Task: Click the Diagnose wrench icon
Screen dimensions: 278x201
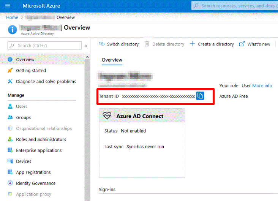Action: pyautogui.click(x=10, y=81)
